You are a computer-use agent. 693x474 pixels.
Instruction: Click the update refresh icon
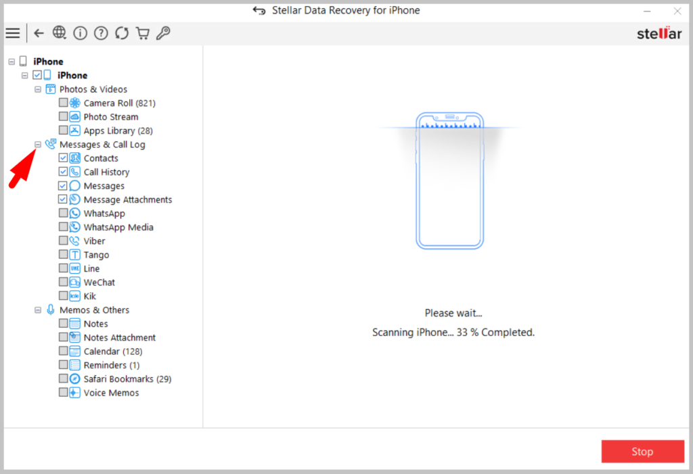122,33
